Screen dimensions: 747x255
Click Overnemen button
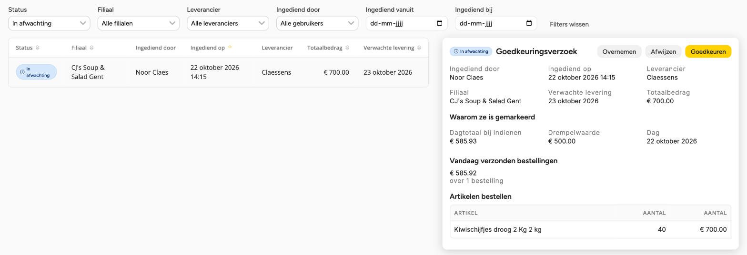tap(619, 51)
